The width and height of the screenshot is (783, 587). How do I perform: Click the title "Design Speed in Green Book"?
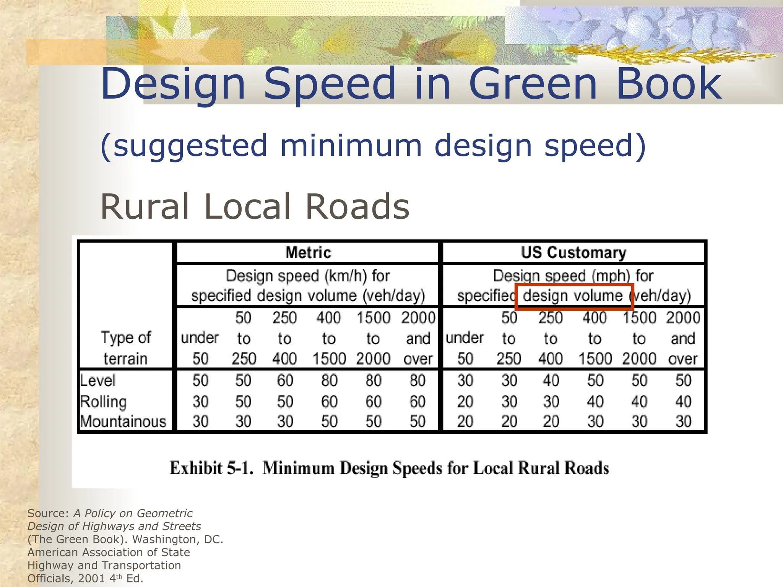[x=411, y=84]
